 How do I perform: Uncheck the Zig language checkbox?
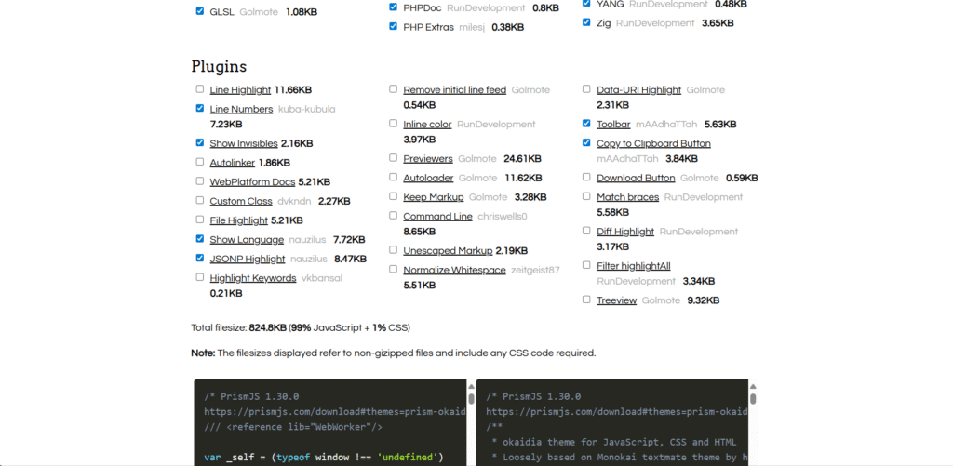click(x=586, y=21)
